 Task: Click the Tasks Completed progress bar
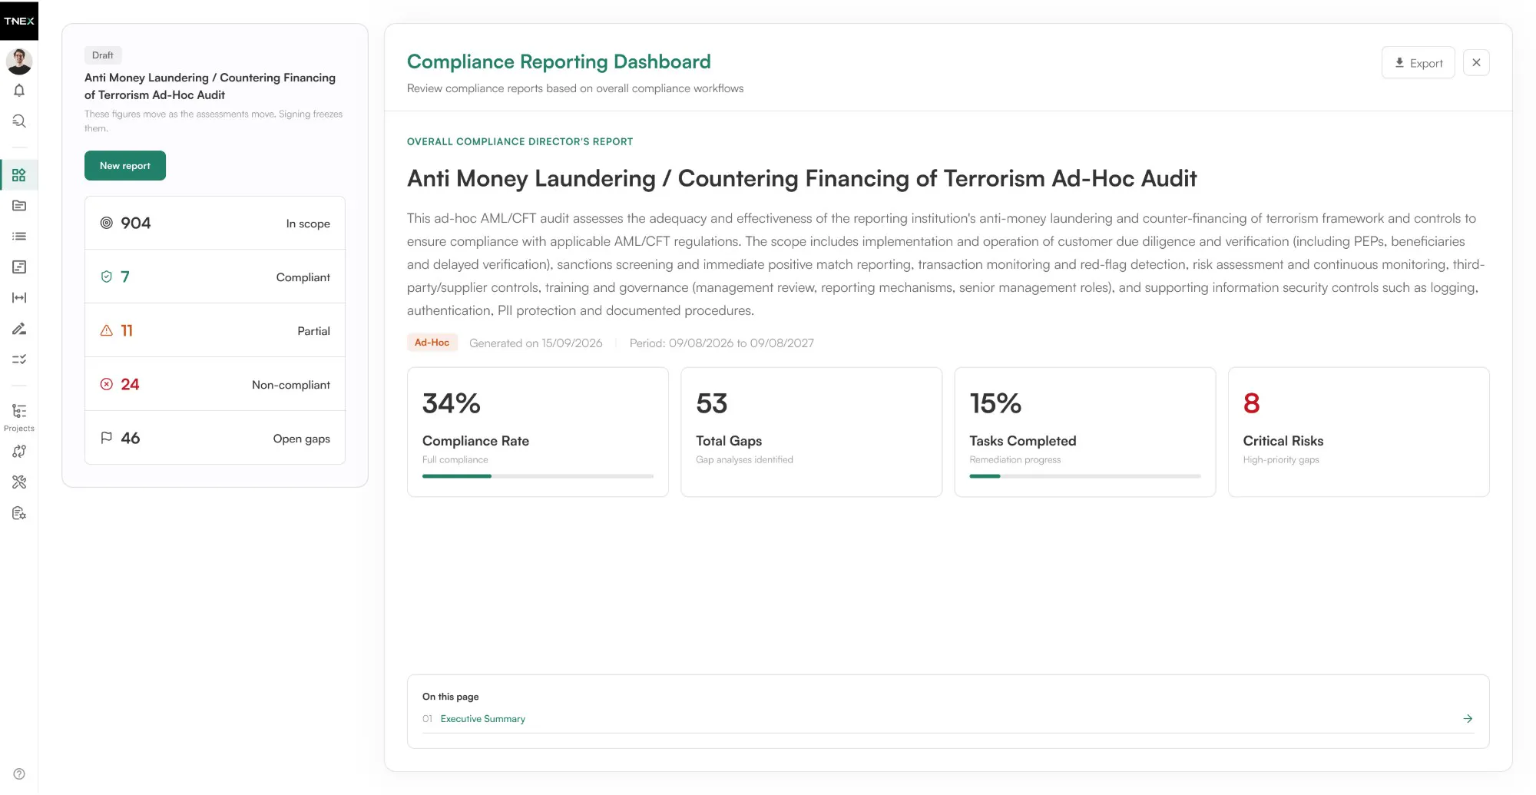(x=1084, y=476)
